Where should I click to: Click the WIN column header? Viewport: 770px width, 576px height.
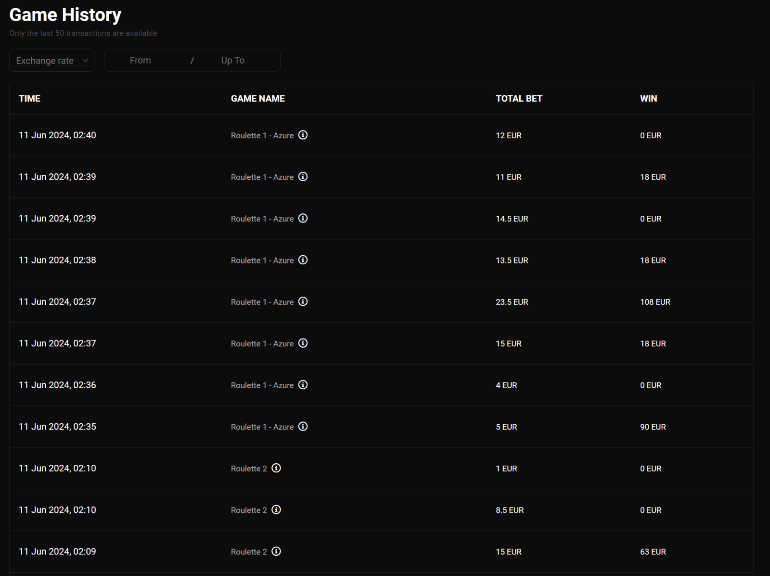click(648, 98)
